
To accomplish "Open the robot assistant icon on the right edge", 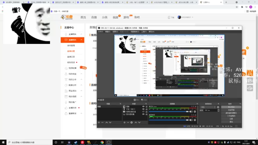I will (250, 88).
